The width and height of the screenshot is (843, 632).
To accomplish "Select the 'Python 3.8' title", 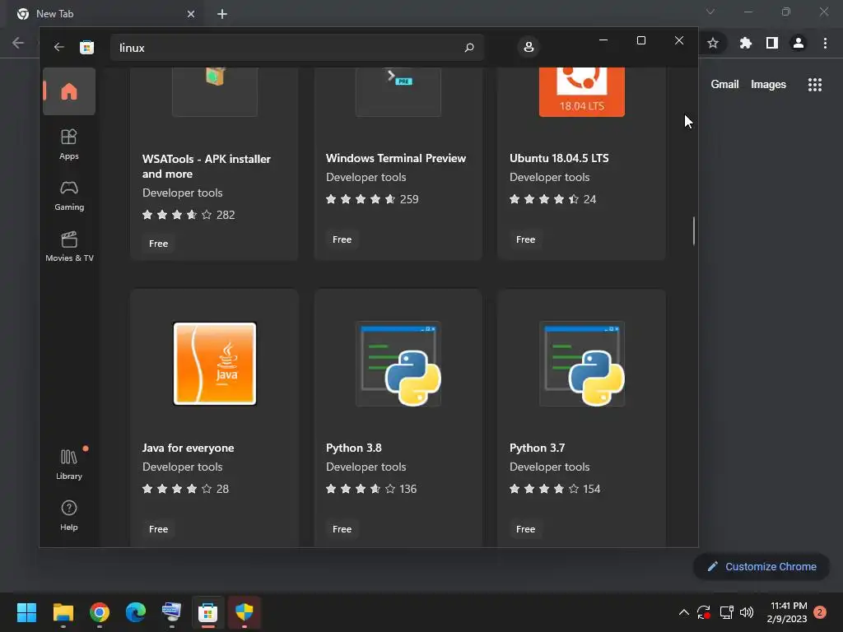I will pos(354,448).
